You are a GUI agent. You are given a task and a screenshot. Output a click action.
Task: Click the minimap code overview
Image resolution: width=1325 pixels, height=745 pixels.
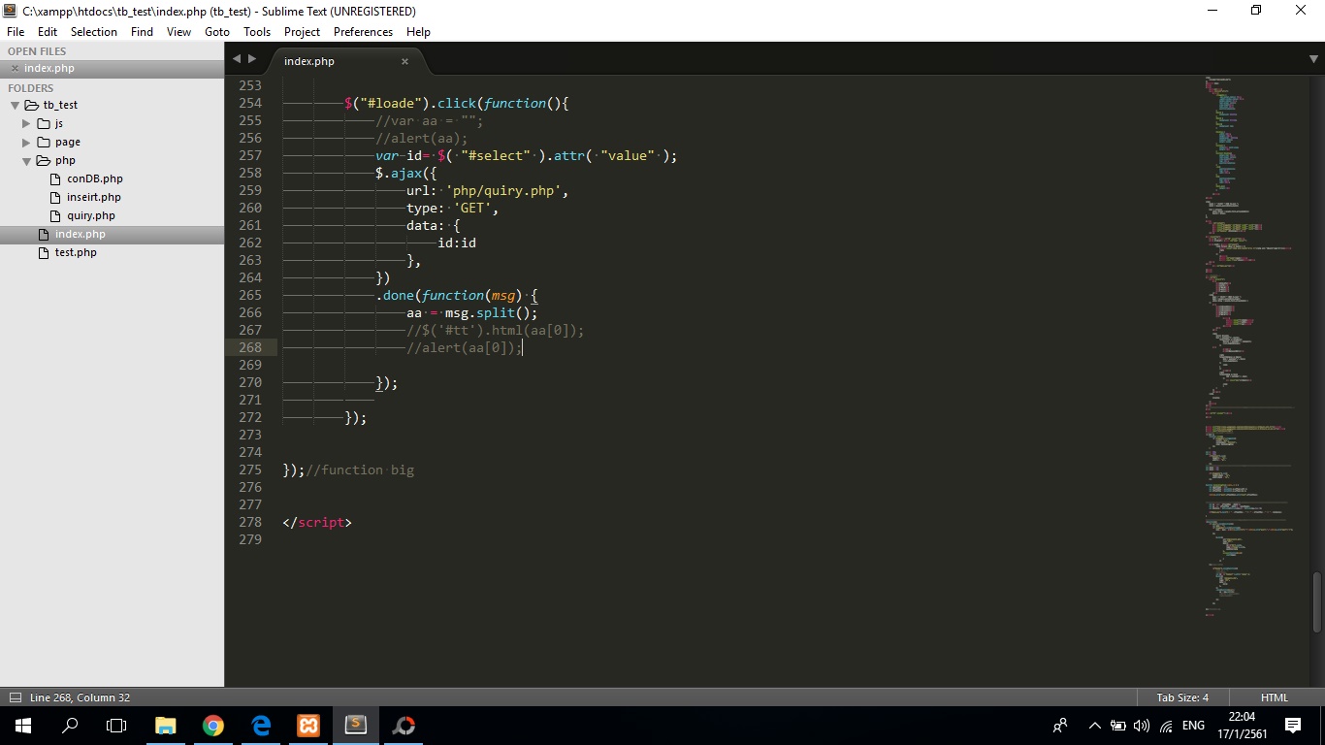click(1251, 347)
